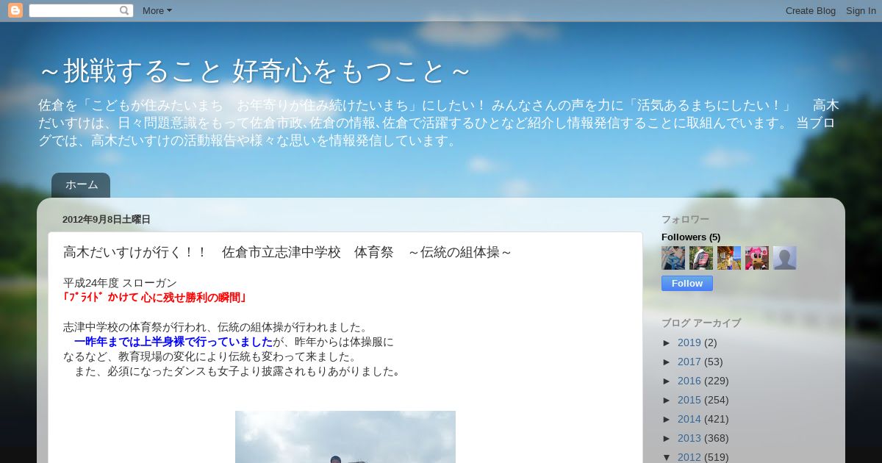
Task: Click the red slogan text ｢ﾌﾟﾗｲﾄﾞ かけて 心に残せ勝利の瞬間｣
Action: pos(156,298)
